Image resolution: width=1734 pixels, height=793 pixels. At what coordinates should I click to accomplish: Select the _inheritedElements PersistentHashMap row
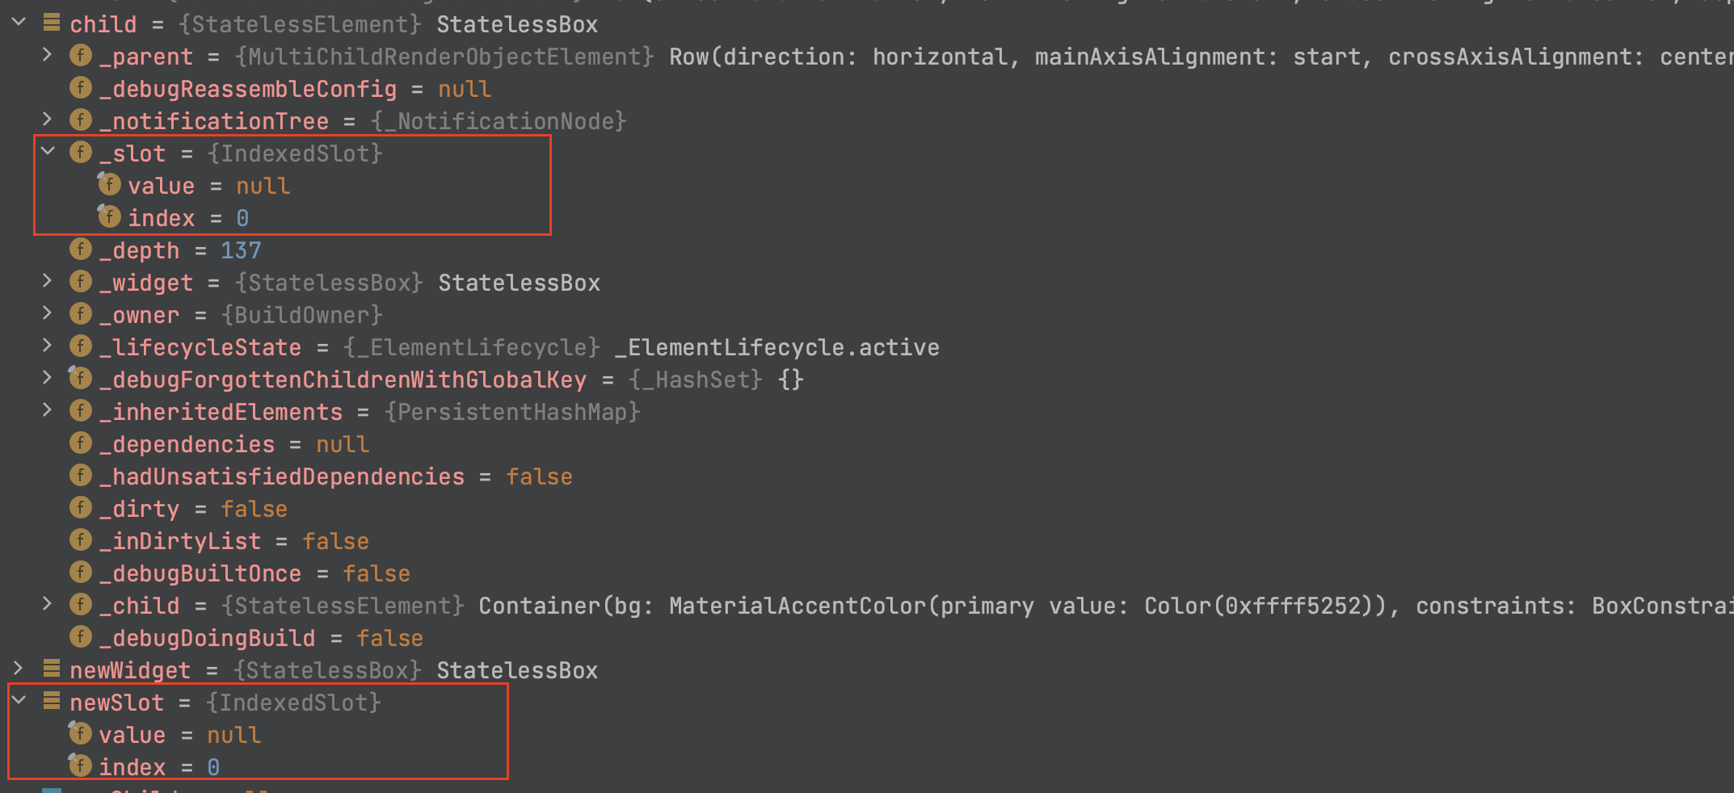[355, 412]
